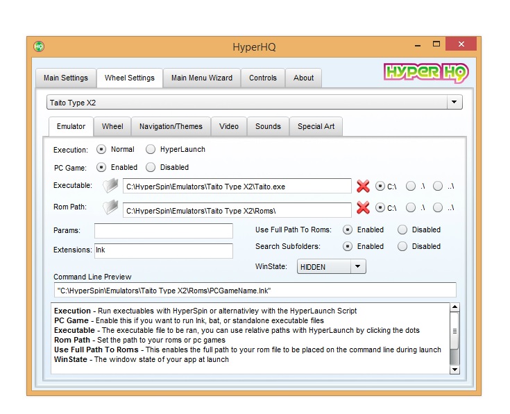Click the Executable browse folder icon

pyautogui.click(x=110, y=186)
